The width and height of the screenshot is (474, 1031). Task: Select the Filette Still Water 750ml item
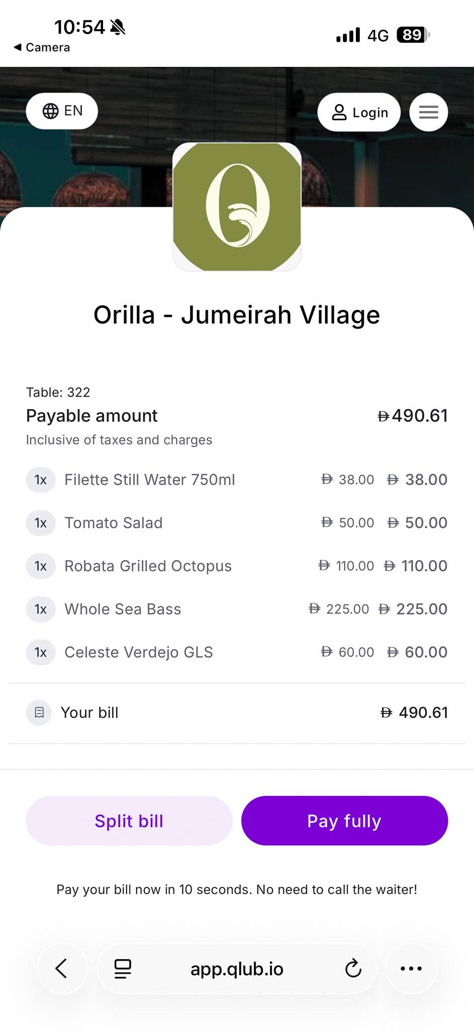coord(149,480)
